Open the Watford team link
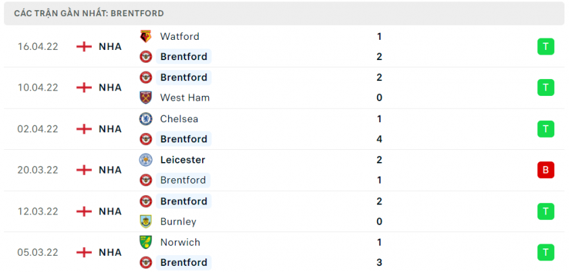The image size is (569, 272). pos(180,36)
